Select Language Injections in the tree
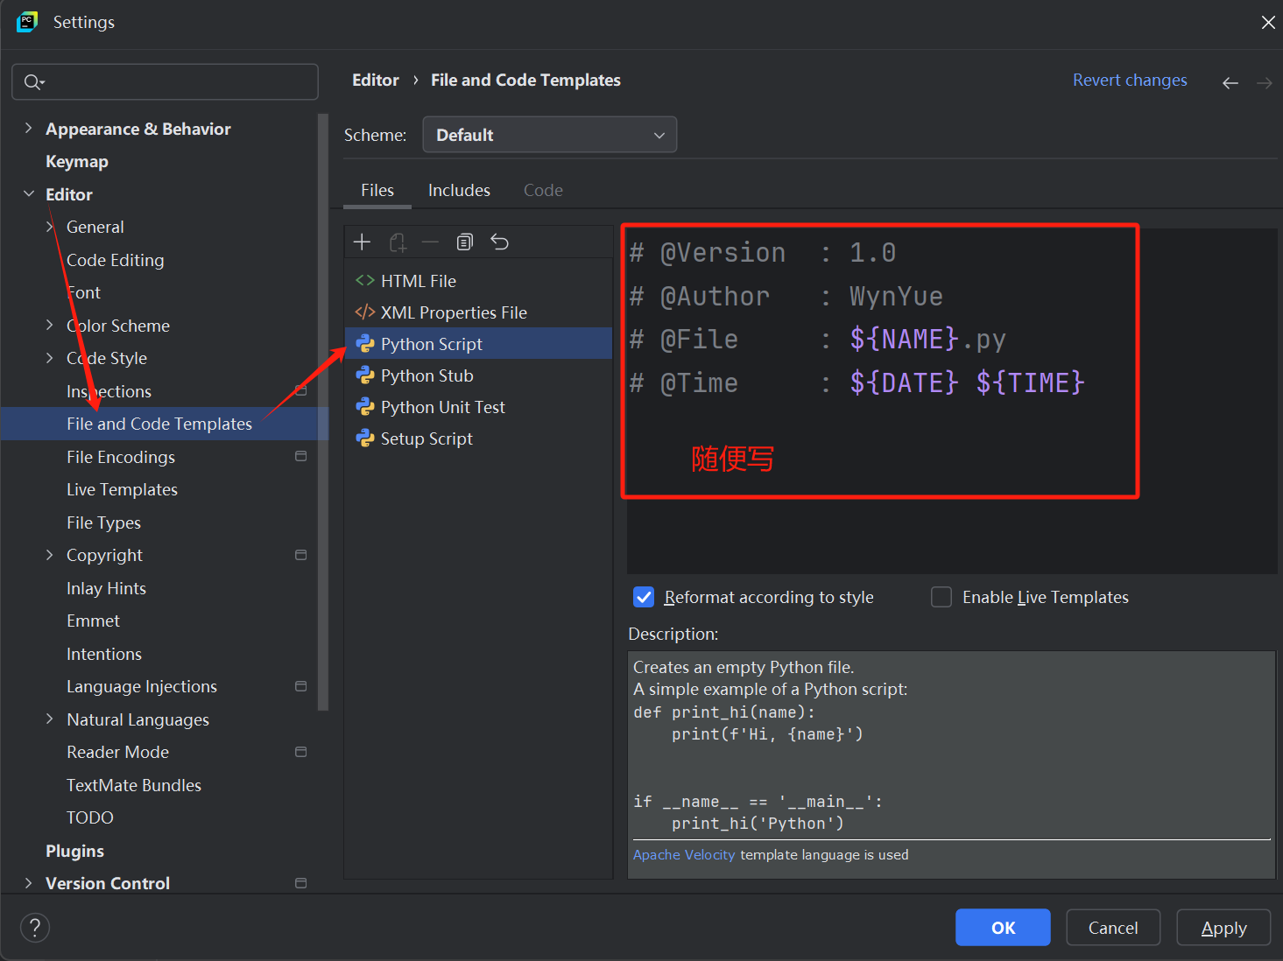 click(142, 686)
